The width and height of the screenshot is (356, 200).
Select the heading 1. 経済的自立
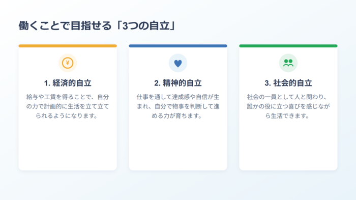click(x=68, y=83)
